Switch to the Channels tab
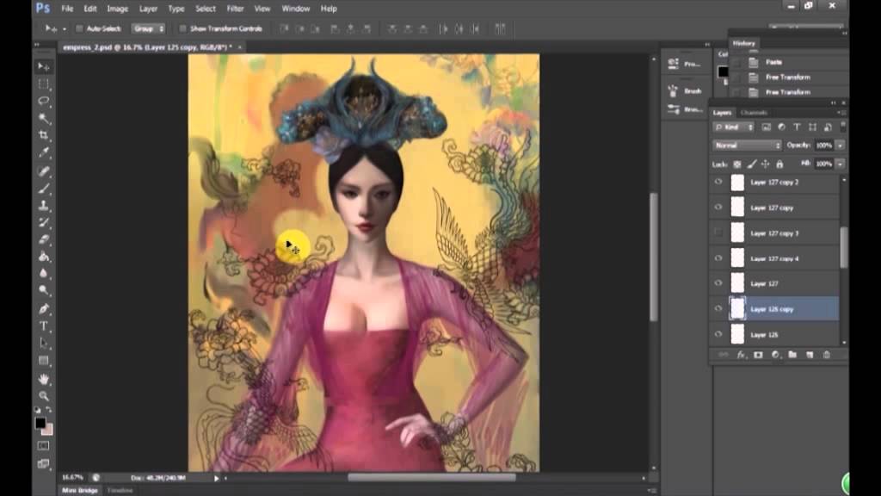Screen dimensions: 881x496 point(754,113)
